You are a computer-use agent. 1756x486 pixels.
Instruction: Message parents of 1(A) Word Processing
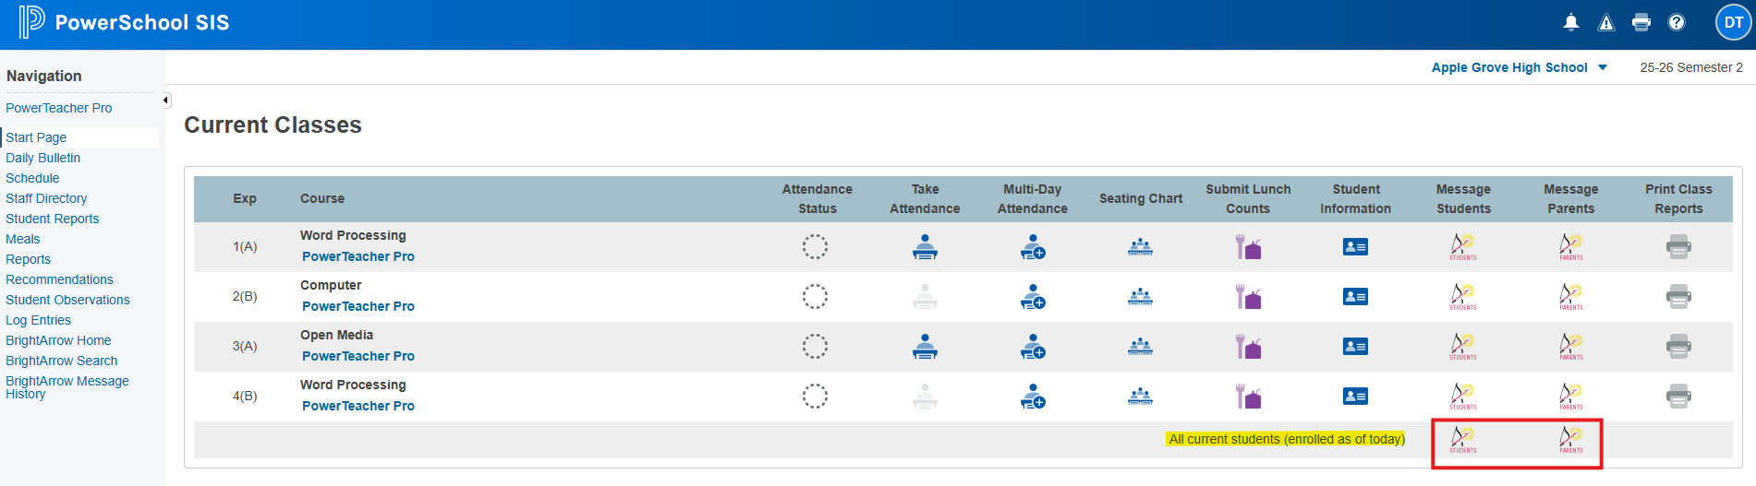[1571, 247]
